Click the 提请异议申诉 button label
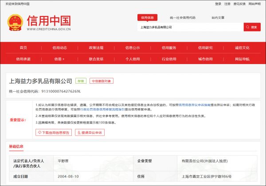Viewport: 266px width, 186px height. pos(92,133)
